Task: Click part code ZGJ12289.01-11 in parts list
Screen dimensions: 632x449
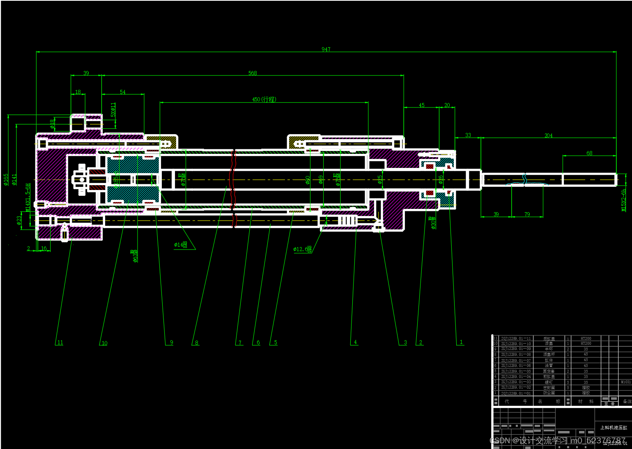Action: [x=516, y=339]
